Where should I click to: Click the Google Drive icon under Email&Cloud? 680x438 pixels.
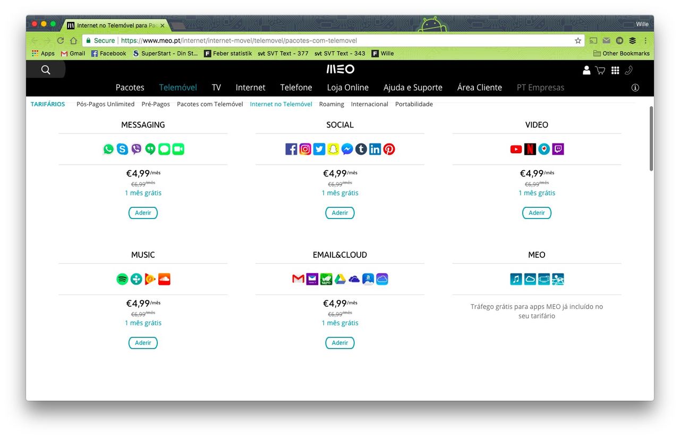click(340, 279)
